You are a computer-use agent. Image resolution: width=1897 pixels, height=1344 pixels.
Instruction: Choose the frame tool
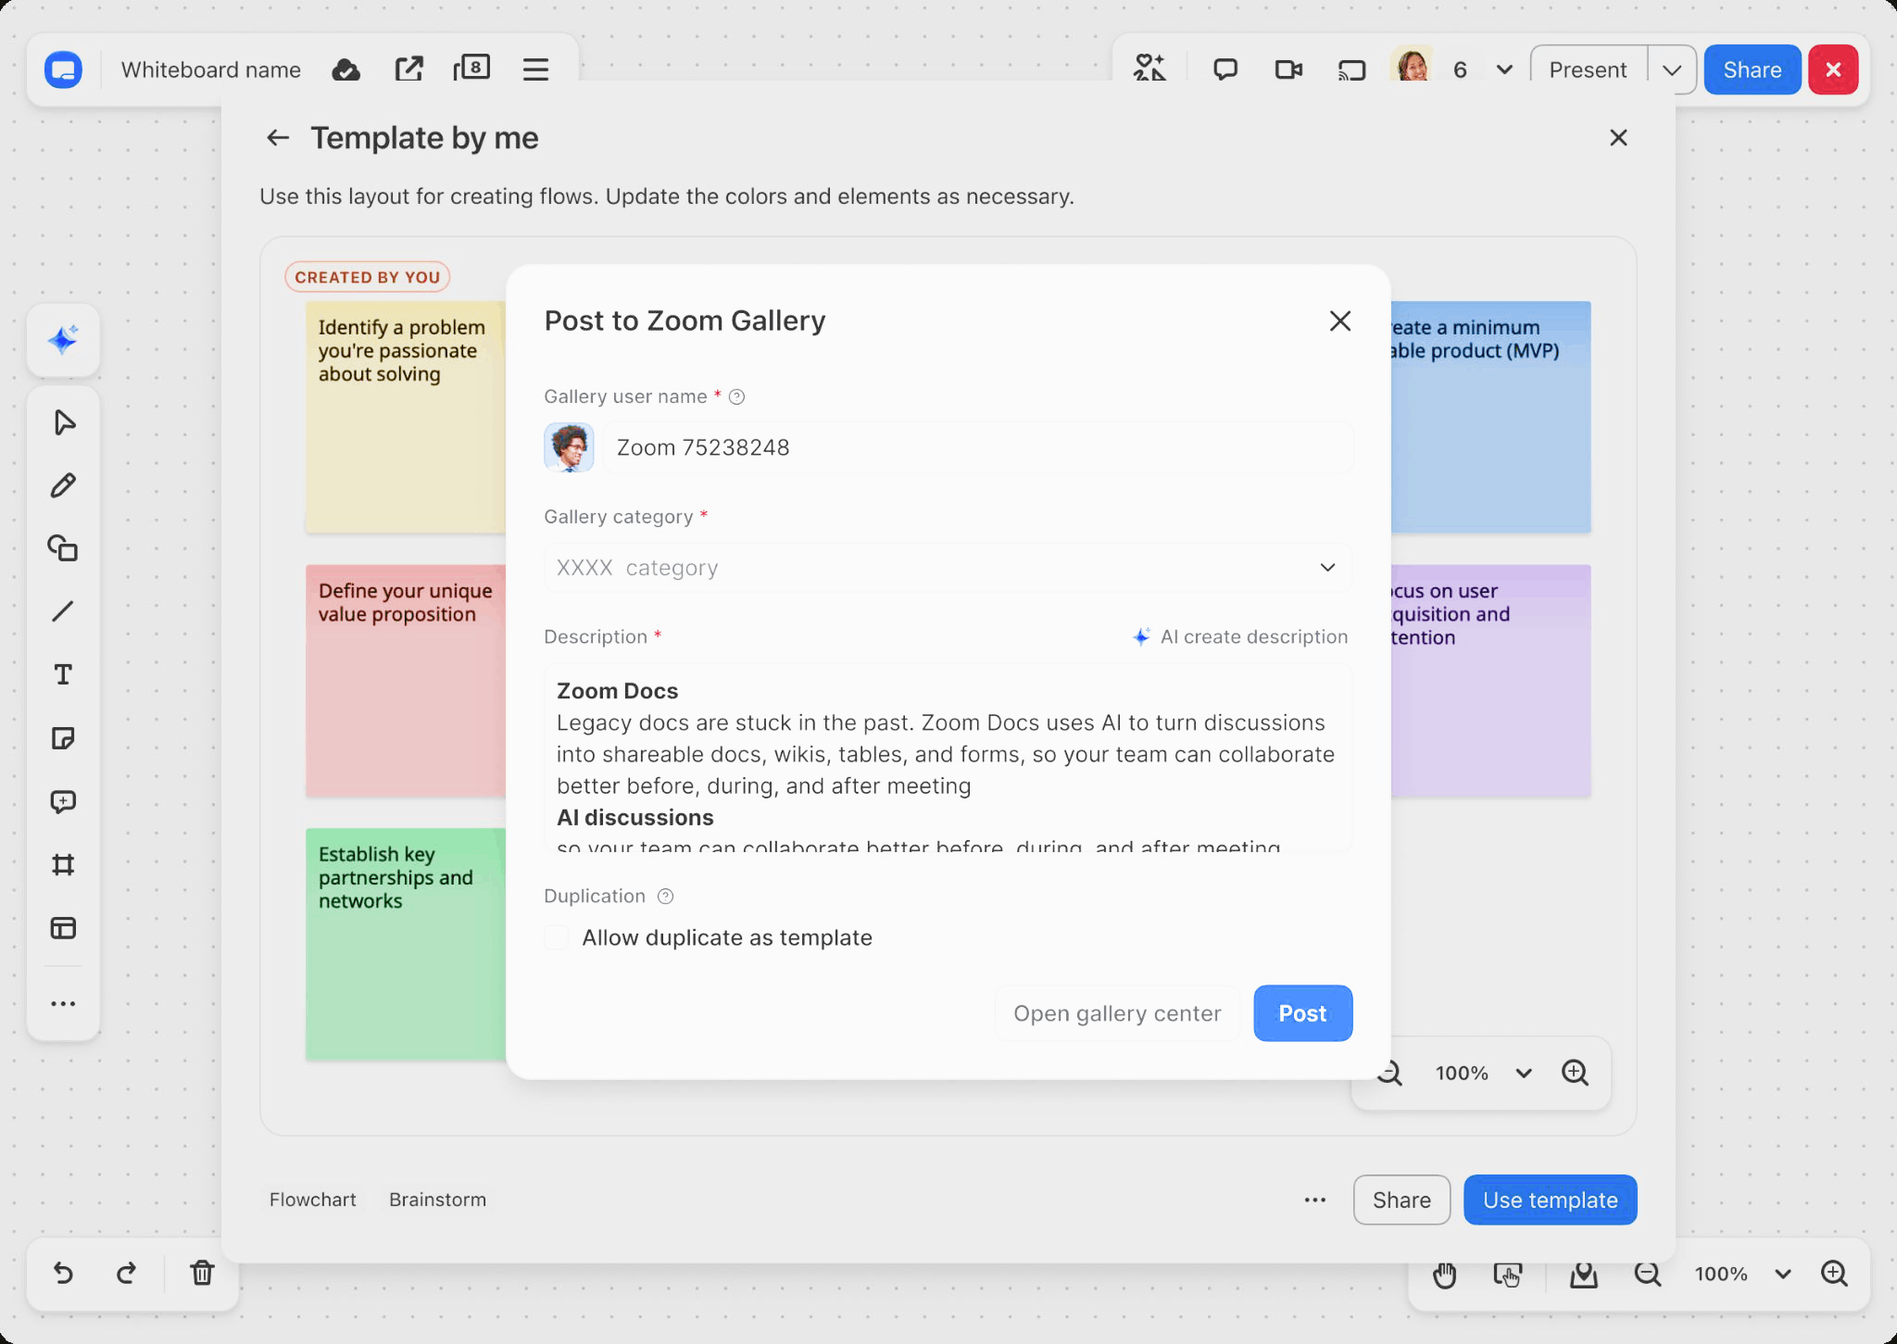pos(63,865)
